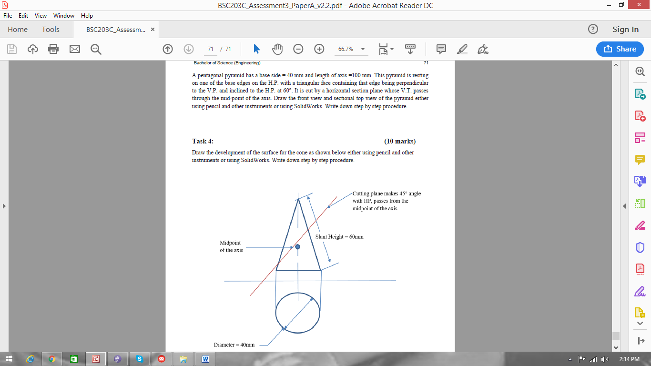Open the Export PDF tool

coord(641,94)
